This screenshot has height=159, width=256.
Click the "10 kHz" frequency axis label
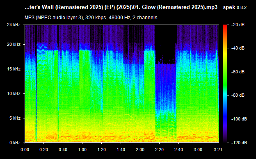pos(14,93)
